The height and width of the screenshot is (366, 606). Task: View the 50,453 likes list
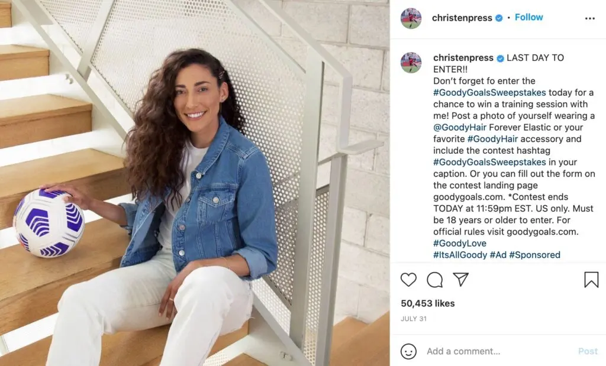click(x=427, y=303)
